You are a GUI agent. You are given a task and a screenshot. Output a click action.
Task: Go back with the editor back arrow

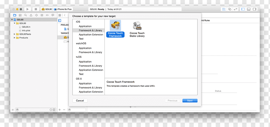point(65,15)
